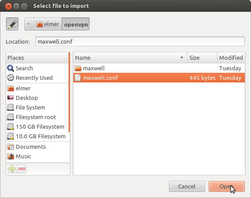Open the 10.0 GB Filesystem volume
The height and width of the screenshot is (198, 251).
38,136
